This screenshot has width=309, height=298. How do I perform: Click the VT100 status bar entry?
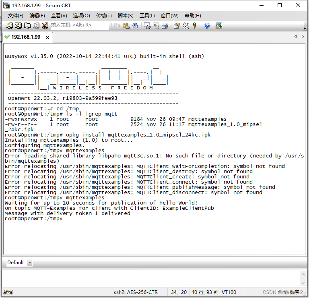pos(229,292)
